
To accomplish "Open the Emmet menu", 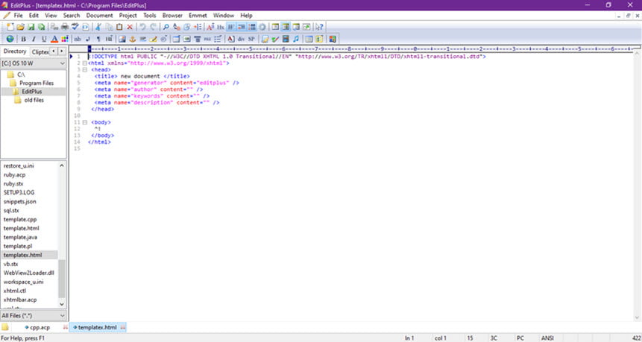I will click(x=198, y=16).
